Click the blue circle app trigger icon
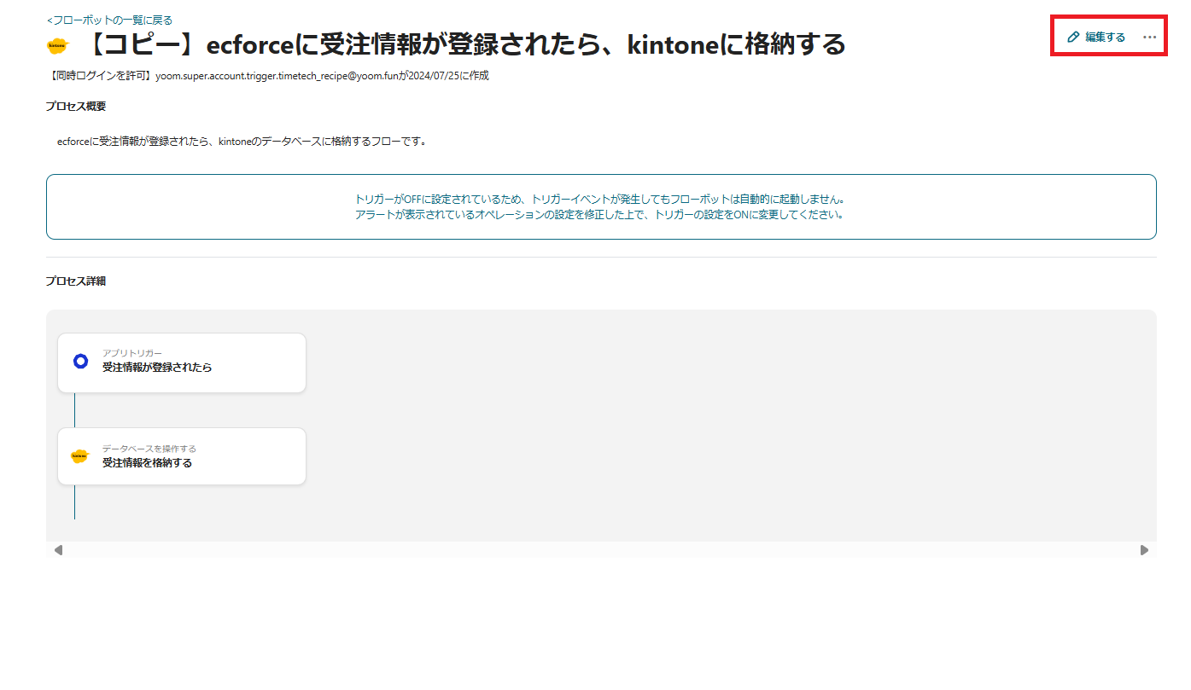The width and height of the screenshot is (1191, 690). click(80, 362)
